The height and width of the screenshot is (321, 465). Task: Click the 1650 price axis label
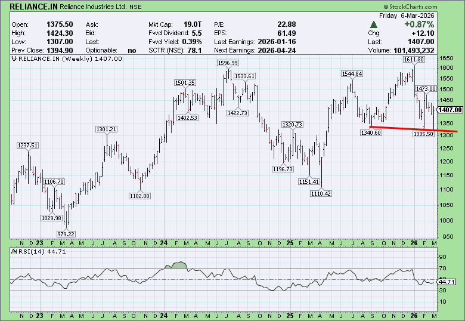(x=446, y=58)
